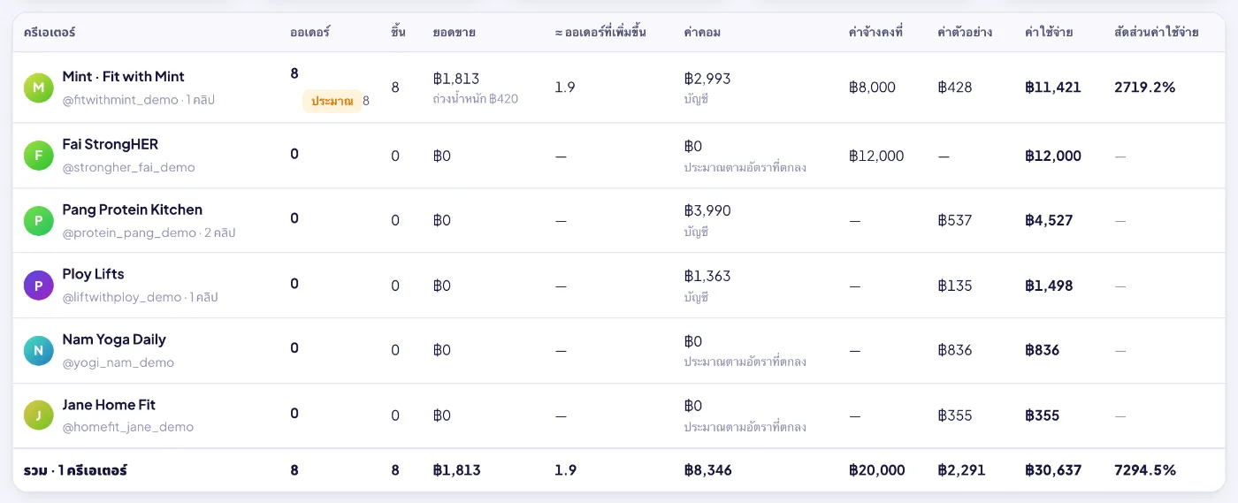Click the sample cost ฿537 cell

(x=955, y=220)
